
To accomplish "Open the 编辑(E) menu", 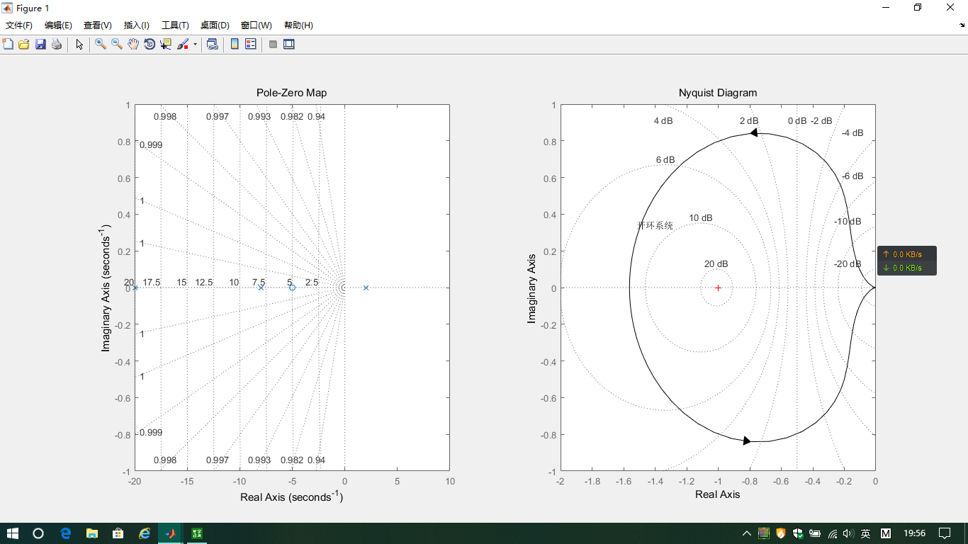I will (x=58, y=25).
